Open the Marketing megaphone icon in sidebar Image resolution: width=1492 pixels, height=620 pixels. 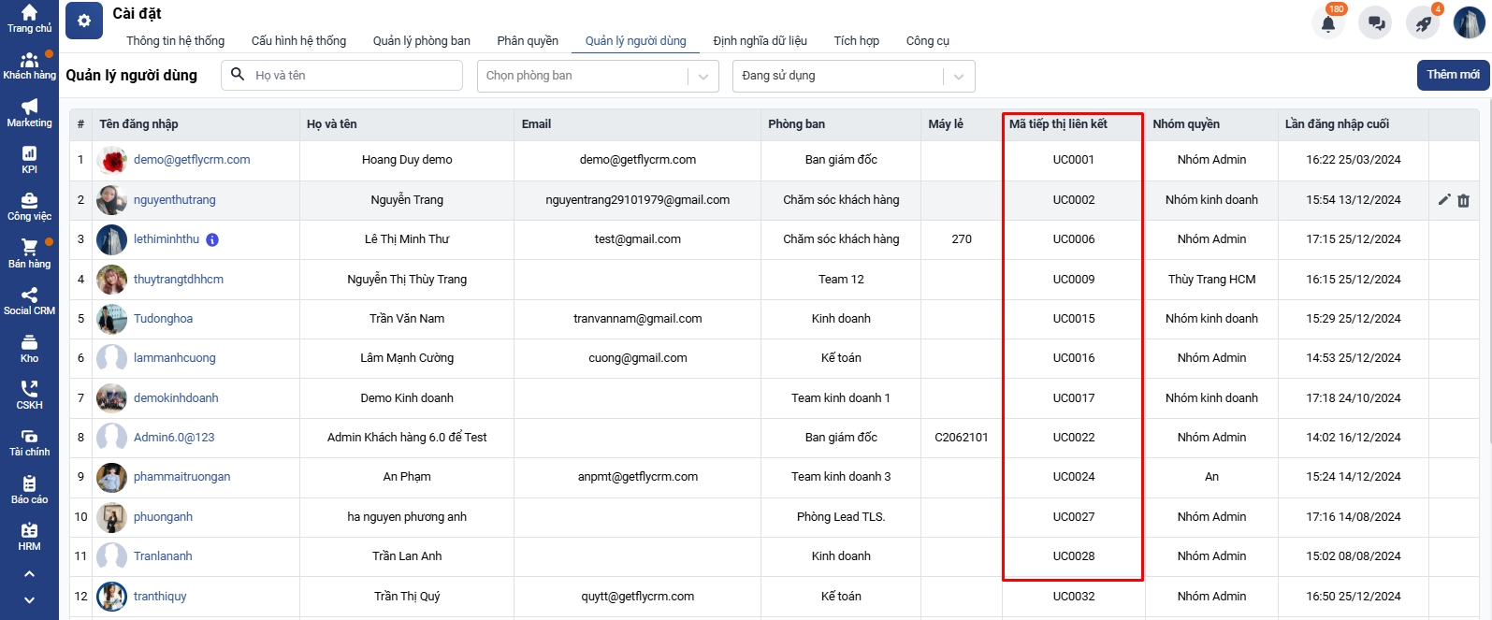29,108
